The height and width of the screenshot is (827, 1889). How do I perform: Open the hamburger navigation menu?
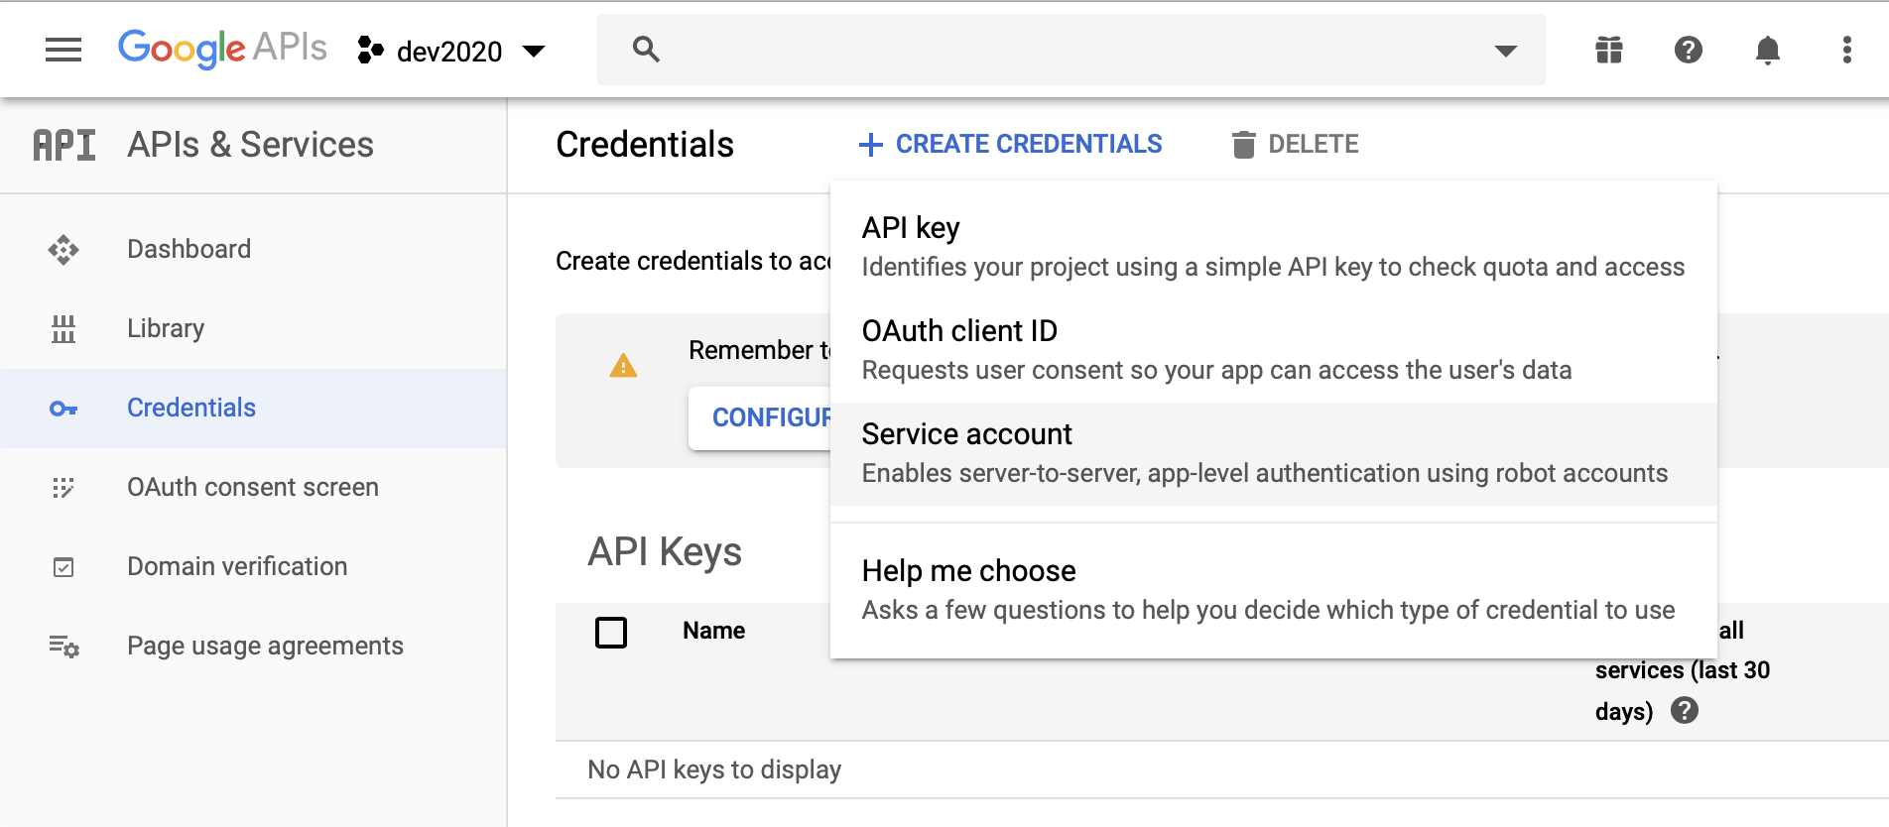point(63,50)
